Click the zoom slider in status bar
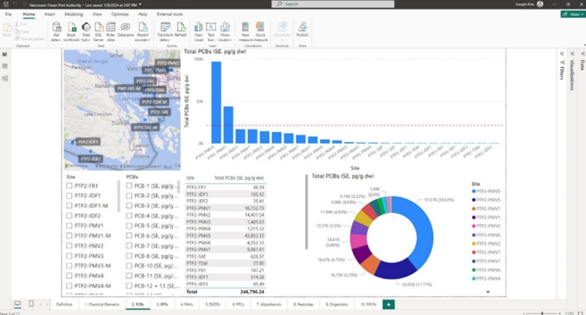Screen dimensions: 586x315 pyautogui.click(x=542, y=313)
